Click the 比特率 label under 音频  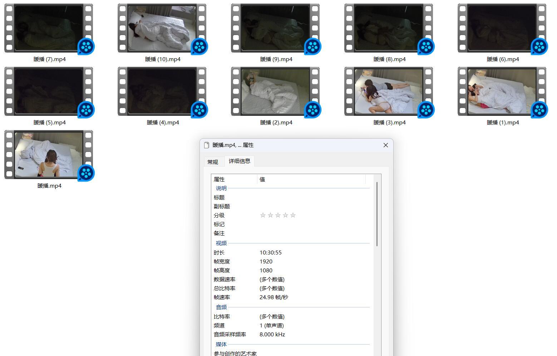pyautogui.click(x=222, y=317)
